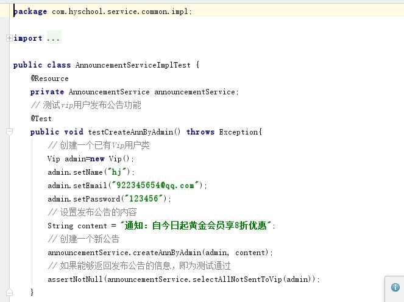Click the class name AnnouncementServiceImplTest
Viewport: 404px width, 302px height.
[x=133, y=65]
